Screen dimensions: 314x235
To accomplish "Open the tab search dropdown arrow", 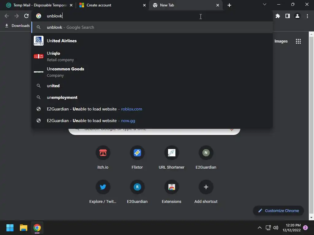I will (265, 4).
